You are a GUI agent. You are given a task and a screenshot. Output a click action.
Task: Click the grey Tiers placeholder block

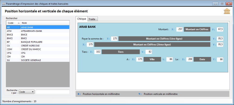[x=121, y=52]
